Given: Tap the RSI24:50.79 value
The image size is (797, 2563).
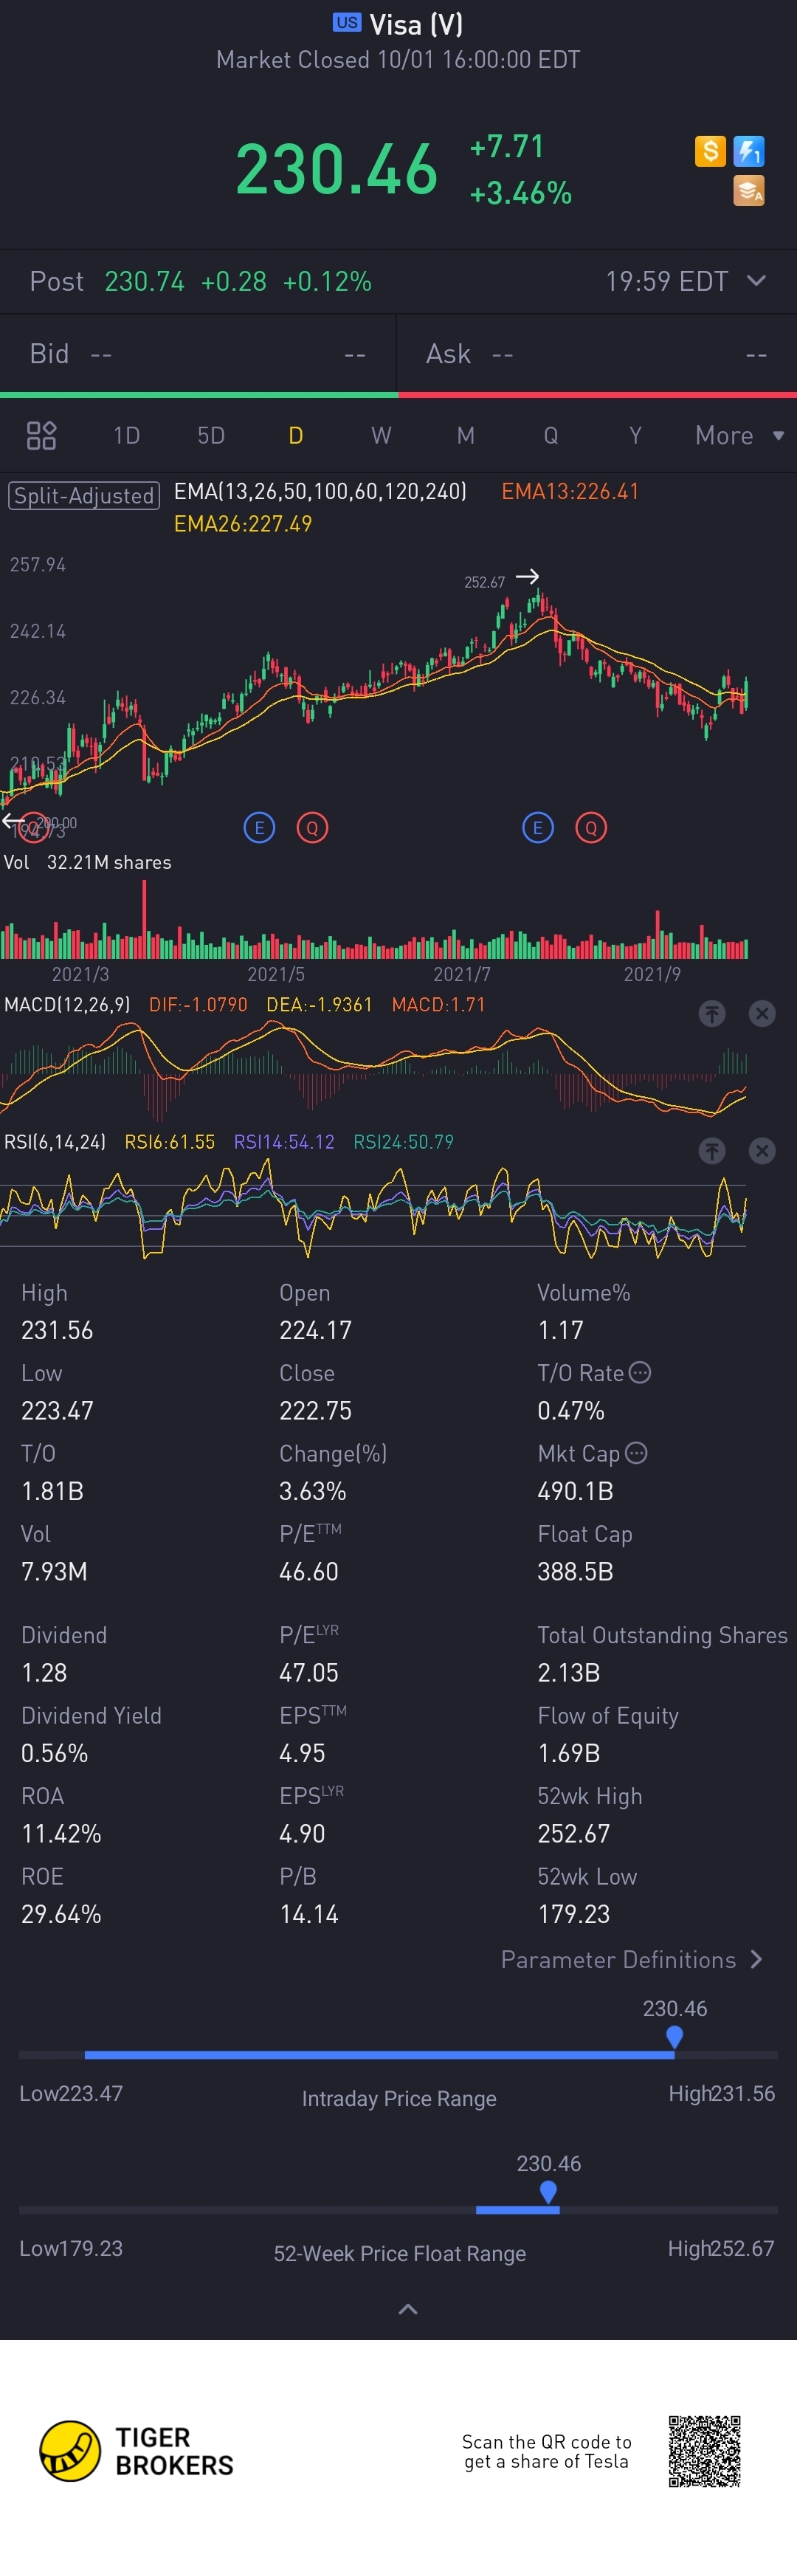Looking at the screenshot, I should pos(403,1141).
